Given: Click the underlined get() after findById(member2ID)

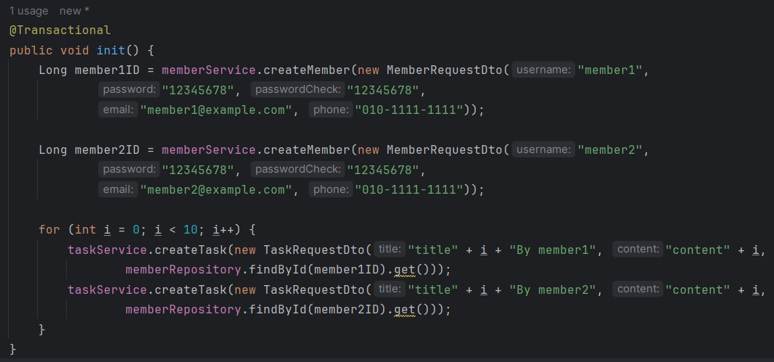Looking at the screenshot, I should [412, 310].
